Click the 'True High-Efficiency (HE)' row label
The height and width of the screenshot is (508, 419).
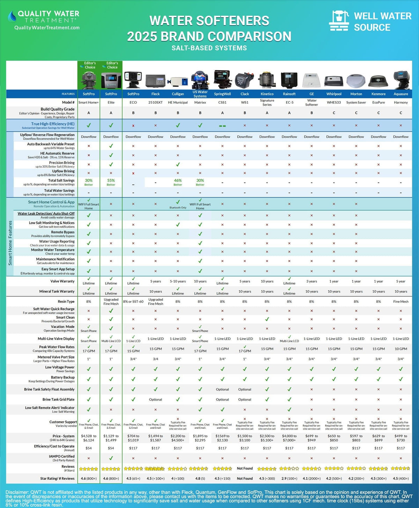coord(53,124)
